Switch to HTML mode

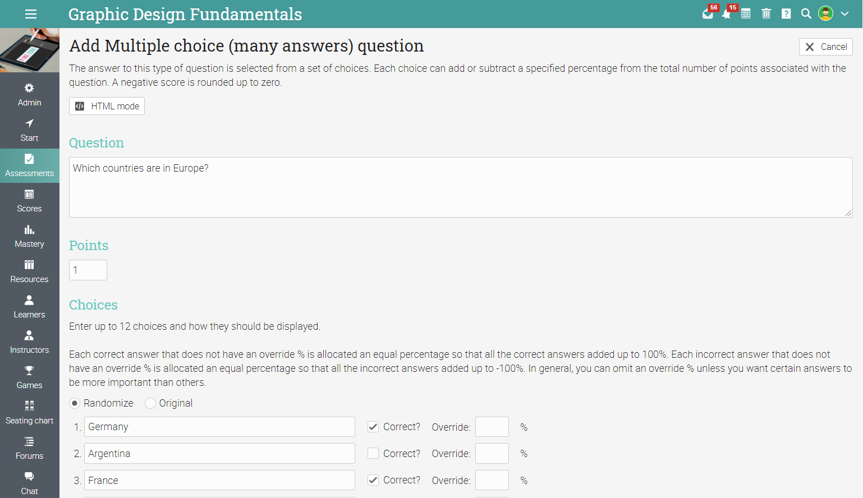pos(107,106)
